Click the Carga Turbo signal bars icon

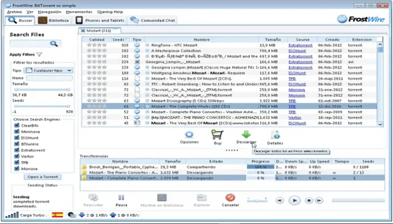(12, 215)
